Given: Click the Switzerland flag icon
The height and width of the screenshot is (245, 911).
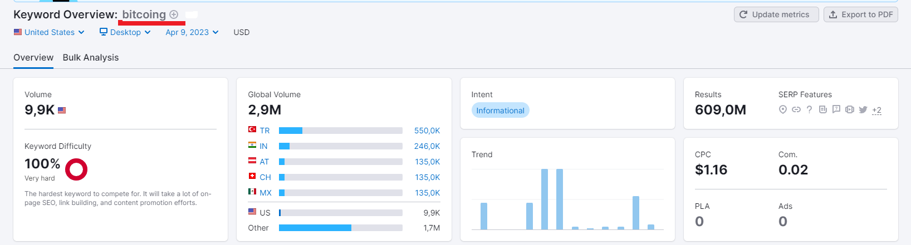Looking at the screenshot, I should pyautogui.click(x=252, y=176).
